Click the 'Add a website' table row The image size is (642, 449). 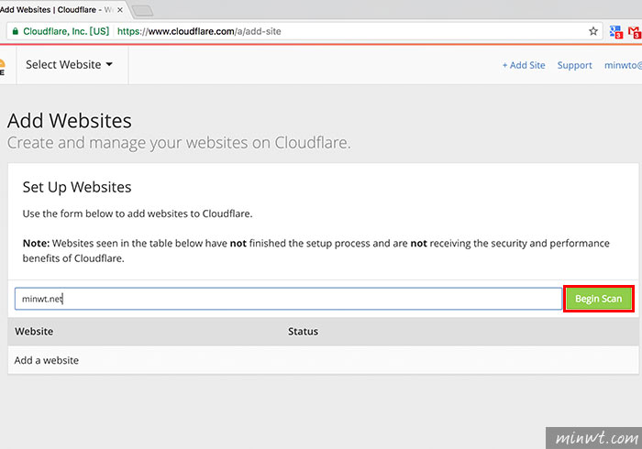[323, 360]
